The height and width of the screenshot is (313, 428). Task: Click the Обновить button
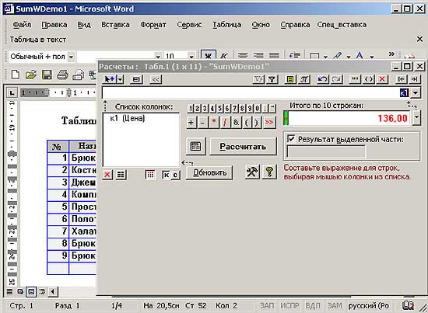tap(209, 172)
